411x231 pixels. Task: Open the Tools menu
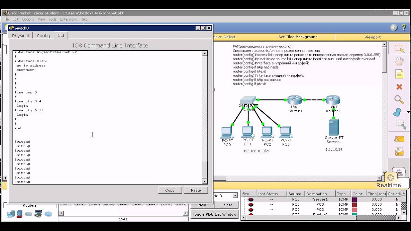tap(53, 19)
